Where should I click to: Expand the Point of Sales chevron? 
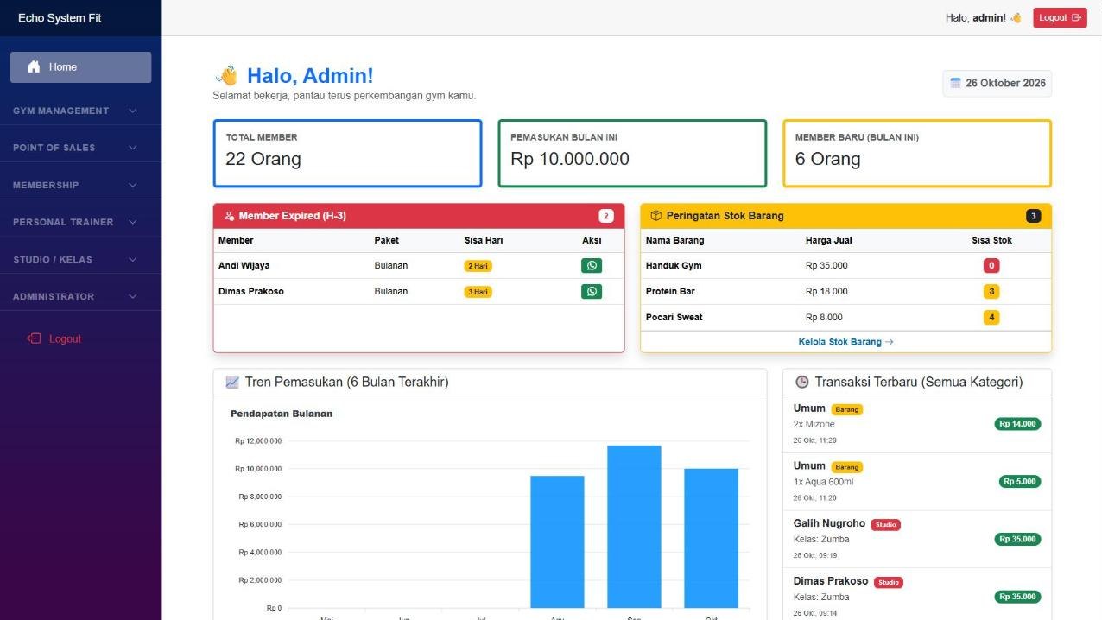pos(133,148)
